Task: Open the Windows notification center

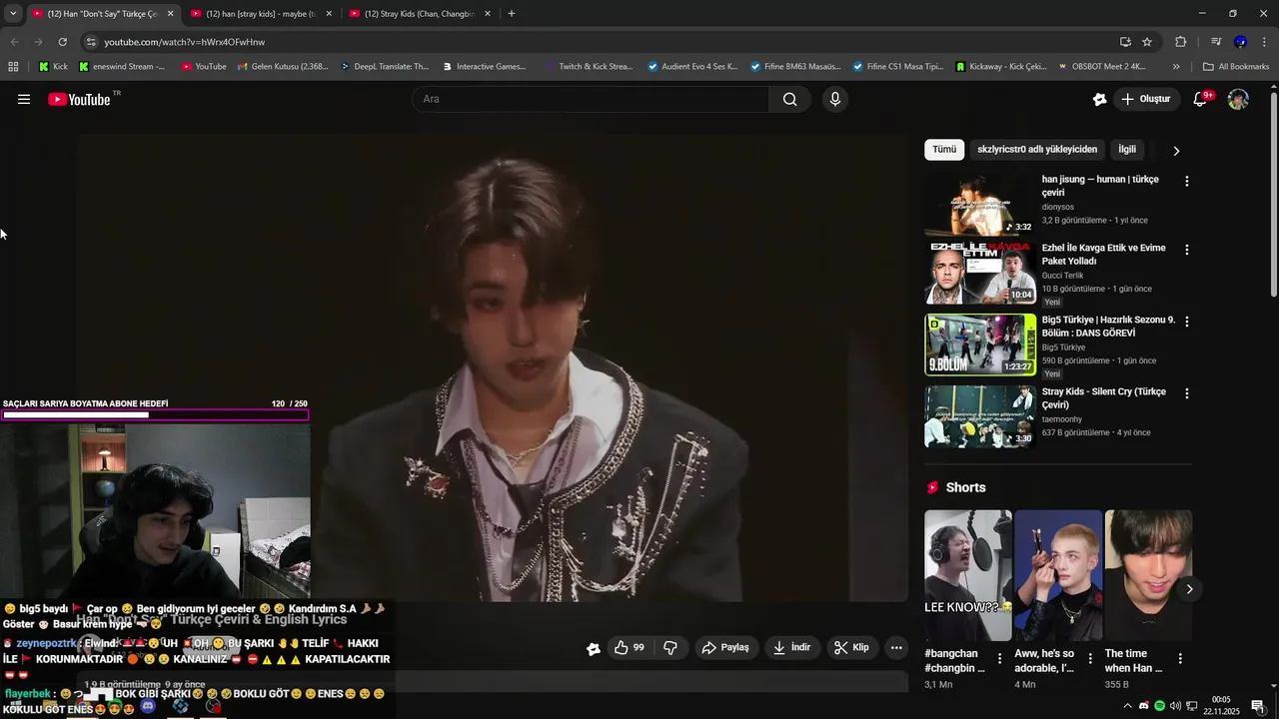Action: pyautogui.click(x=1258, y=706)
